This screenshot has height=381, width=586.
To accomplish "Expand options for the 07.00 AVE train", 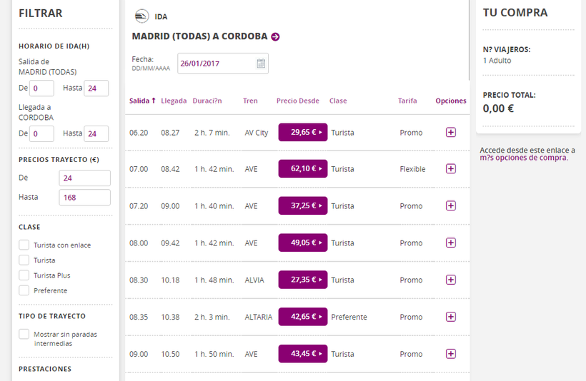I will 450,169.
